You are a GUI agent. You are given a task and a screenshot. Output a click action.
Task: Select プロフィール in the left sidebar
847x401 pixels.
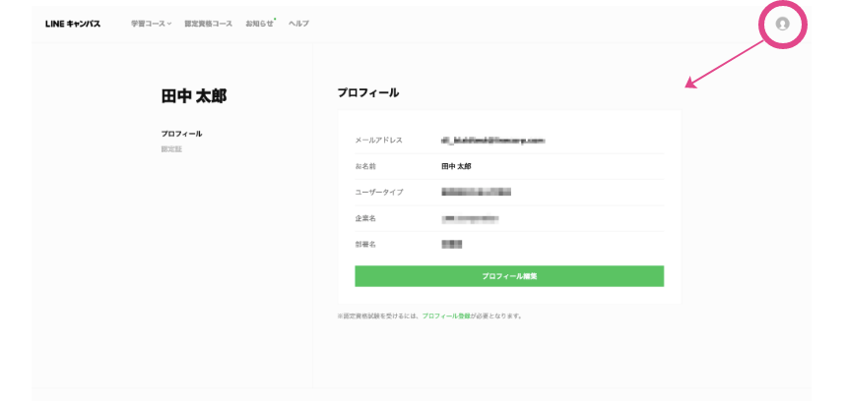tap(181, 134)
